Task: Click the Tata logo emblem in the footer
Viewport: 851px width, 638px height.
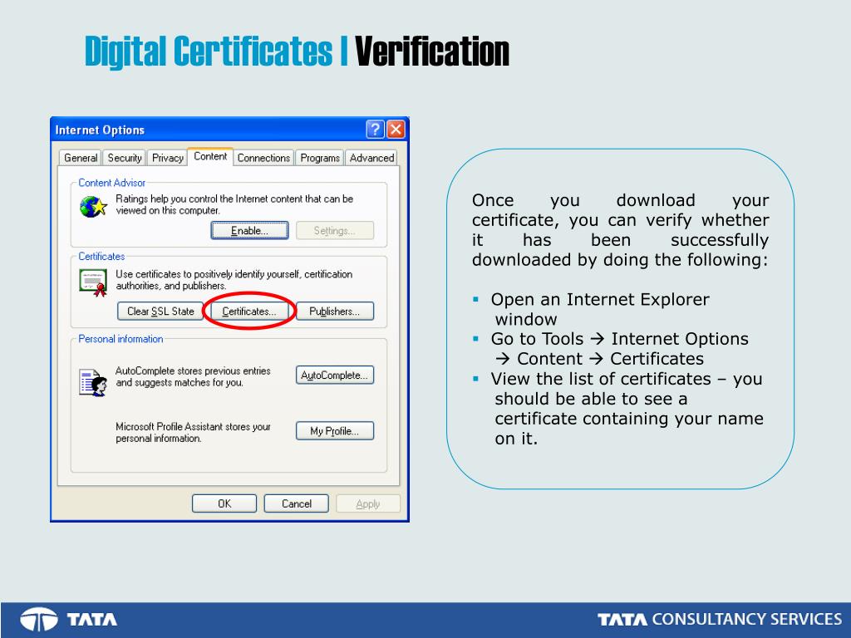Action: coord(38,619)
